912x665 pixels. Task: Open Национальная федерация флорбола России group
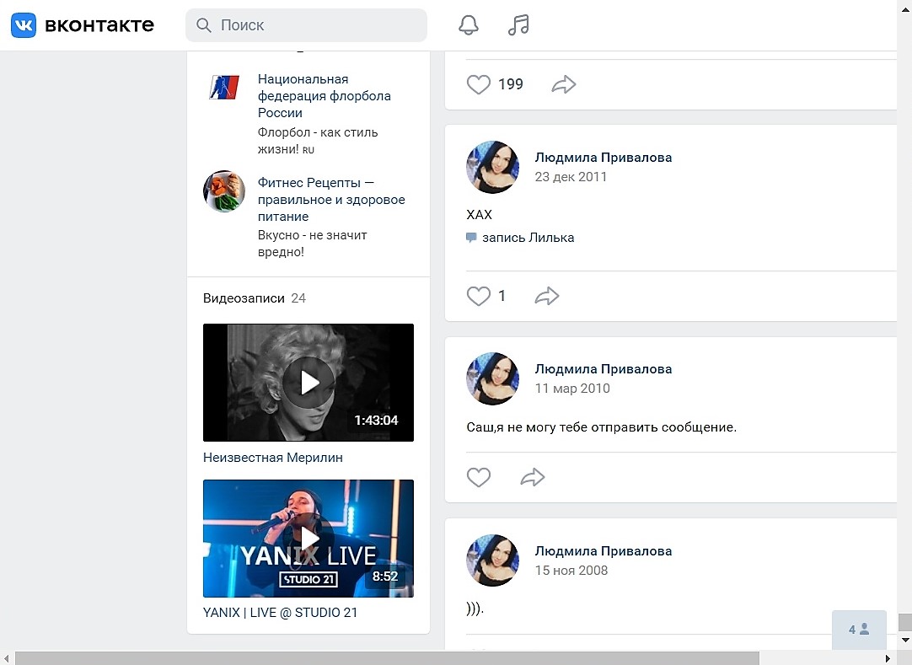(324, 95)
